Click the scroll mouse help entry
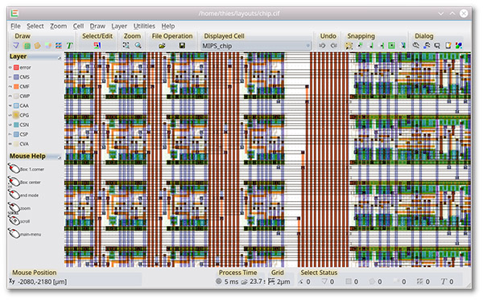The width and height of the screenshot is (483, 300). coord(19,221)
